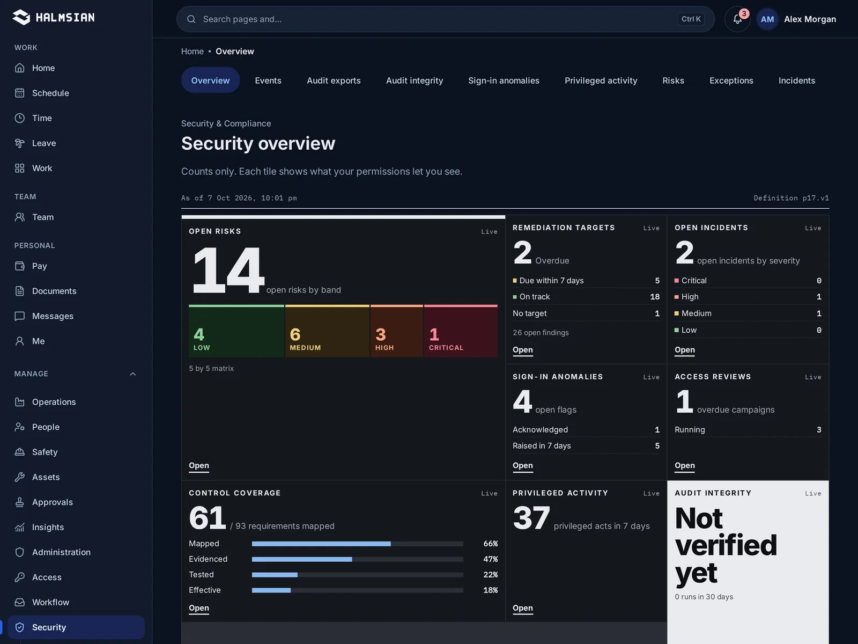
Task: Switch to the Sign-in anomalies tab
Action: click(504, 80)
